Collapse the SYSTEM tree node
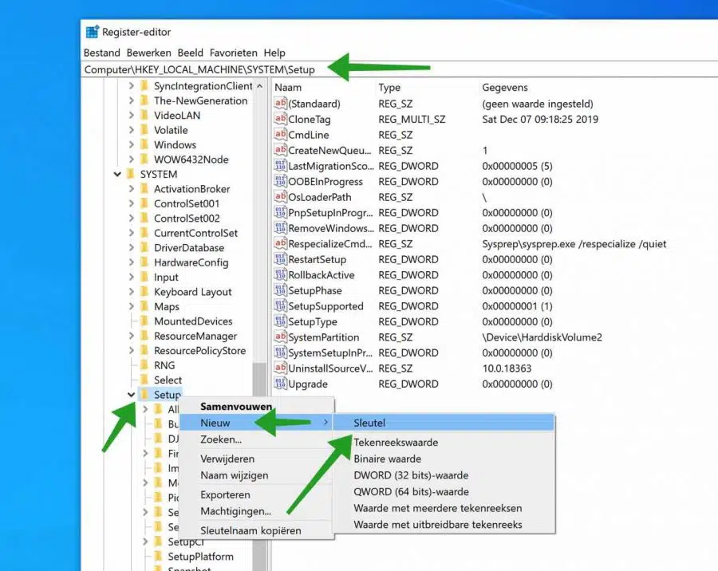This screenshot has height=571, width=718. pos(117,174)
